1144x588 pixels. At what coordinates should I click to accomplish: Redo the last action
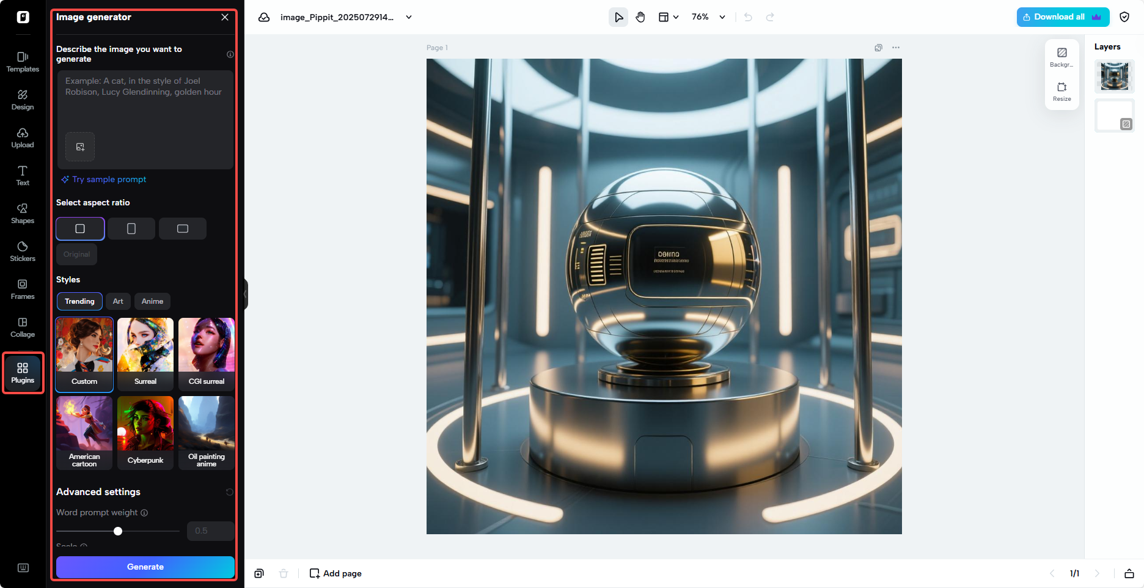(x=770, y=17)
